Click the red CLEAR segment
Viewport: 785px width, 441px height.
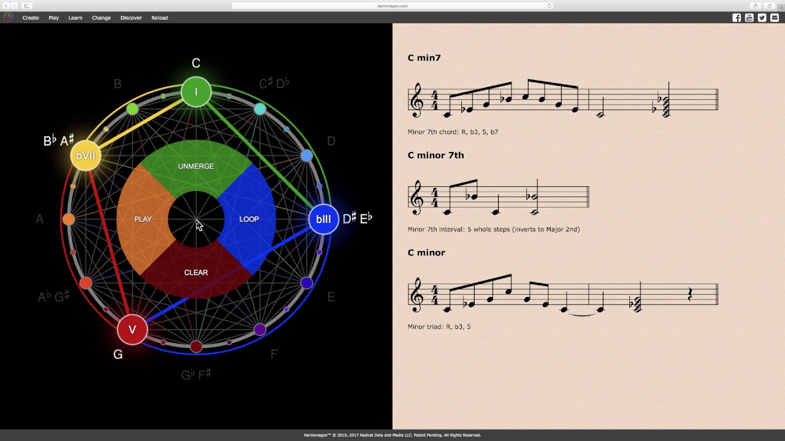[196, 273]
